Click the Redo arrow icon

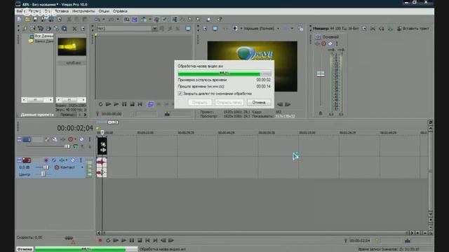tap(112, 20)
